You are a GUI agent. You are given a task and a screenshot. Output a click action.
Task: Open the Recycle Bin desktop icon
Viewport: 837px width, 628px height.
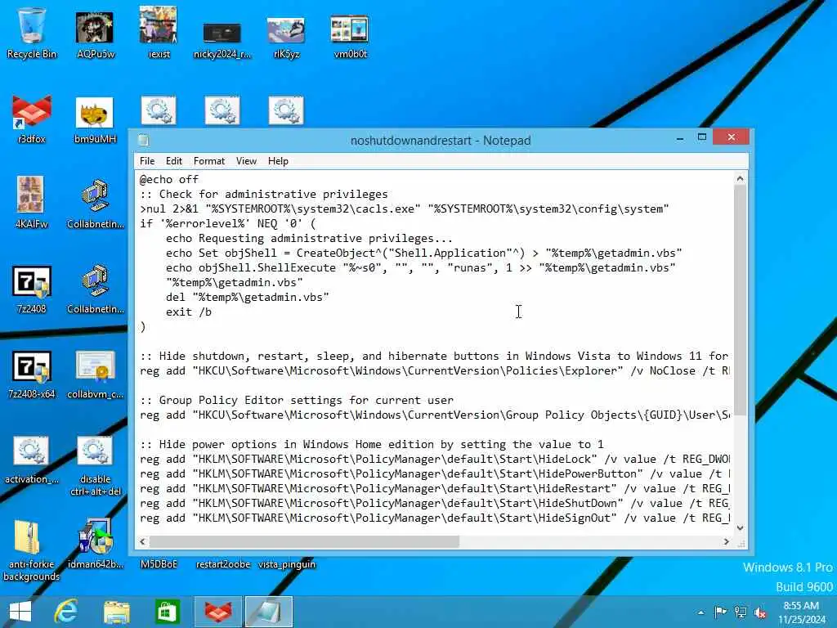(32, 32)
